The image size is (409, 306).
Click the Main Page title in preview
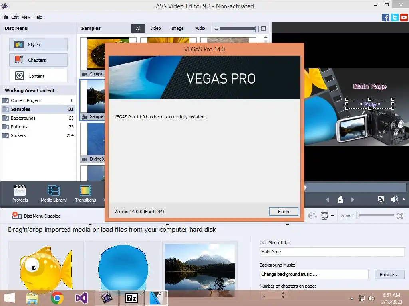tap(370, 86)
